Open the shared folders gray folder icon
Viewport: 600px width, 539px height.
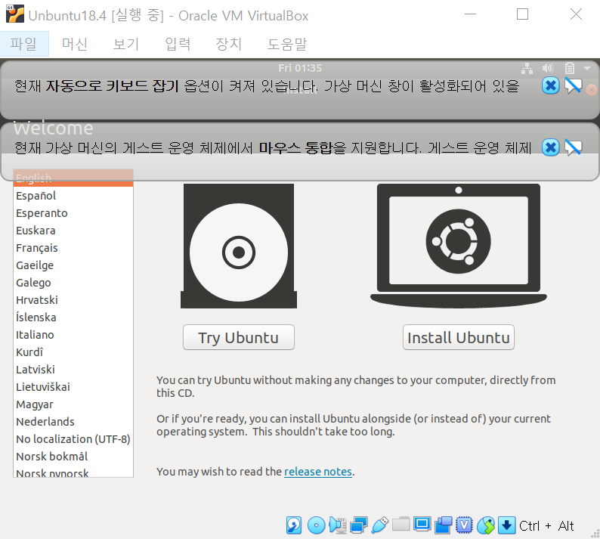pyautogui.click(x=401, y=524)
